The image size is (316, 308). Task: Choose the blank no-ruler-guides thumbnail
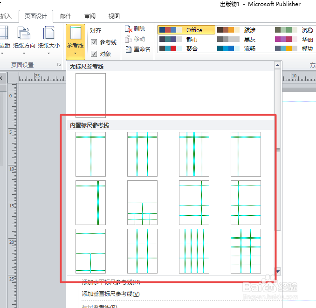(90, 96)
